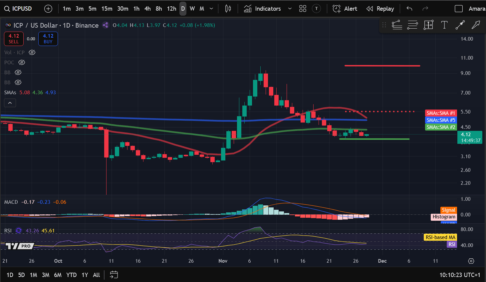Open the candlestick chart style menu

(228, 9)
